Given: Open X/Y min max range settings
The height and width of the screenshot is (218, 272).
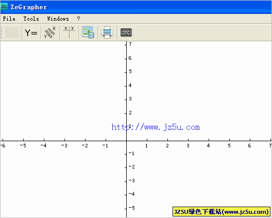Looking at the screenshot, I should tap(50, 32).
